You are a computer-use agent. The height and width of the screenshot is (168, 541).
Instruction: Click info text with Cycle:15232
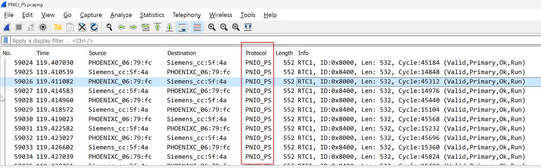click(411, 129)
